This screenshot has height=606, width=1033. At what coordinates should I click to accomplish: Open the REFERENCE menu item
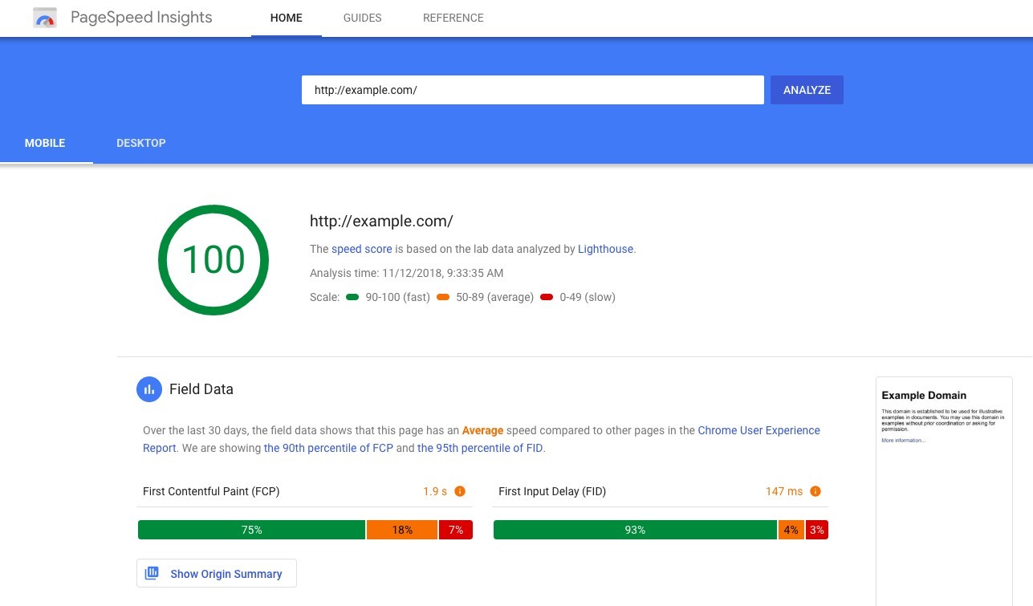point(453,18)
